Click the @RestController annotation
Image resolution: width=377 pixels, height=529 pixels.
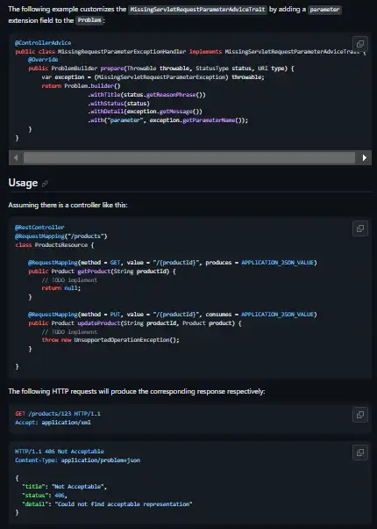39,228
